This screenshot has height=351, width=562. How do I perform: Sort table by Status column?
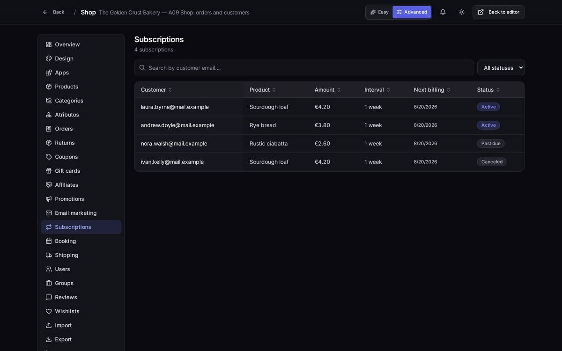[488, 90]
